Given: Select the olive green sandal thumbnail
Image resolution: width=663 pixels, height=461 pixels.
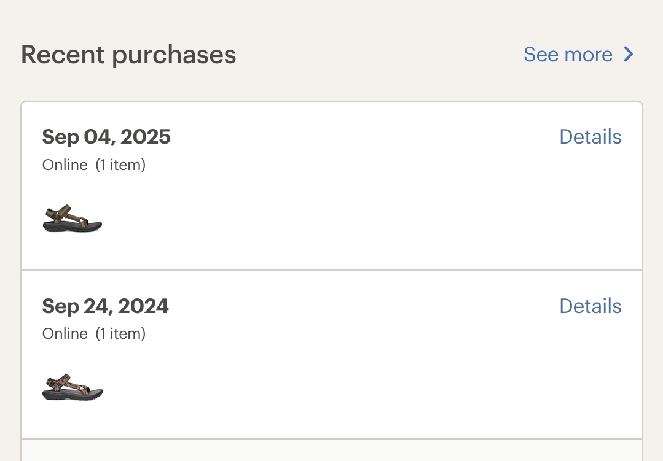Looking at the screenshot, I should coord(73,219).
